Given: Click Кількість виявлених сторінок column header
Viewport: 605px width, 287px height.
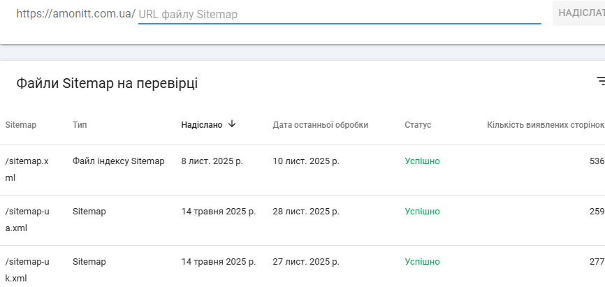Looking at the screenshot, I should coord(545,125).
